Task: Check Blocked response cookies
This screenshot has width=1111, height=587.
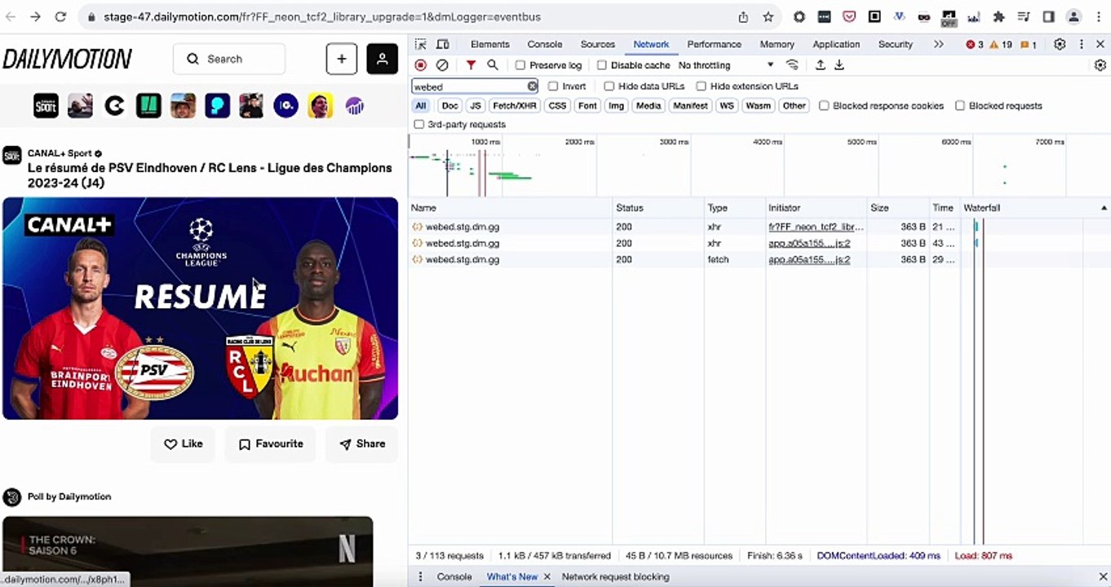Action: [x=824, y=106]
